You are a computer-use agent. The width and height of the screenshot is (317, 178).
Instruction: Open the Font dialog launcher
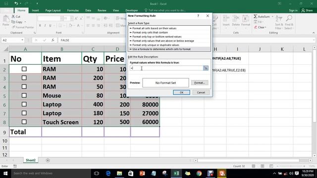click(83, 33)
